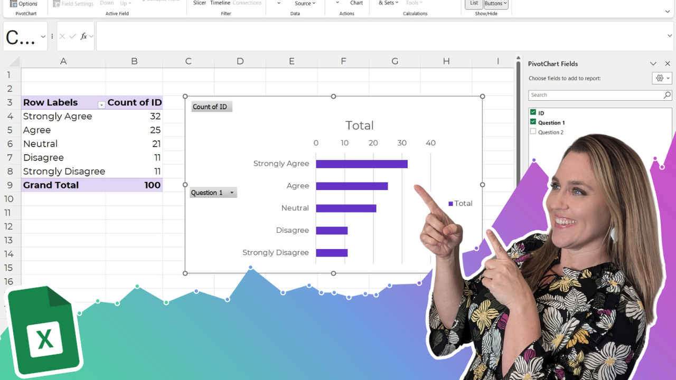This screenshot has width=676, height=380.
Task: Click the Field Settings ribbon button
Action: 73,4
